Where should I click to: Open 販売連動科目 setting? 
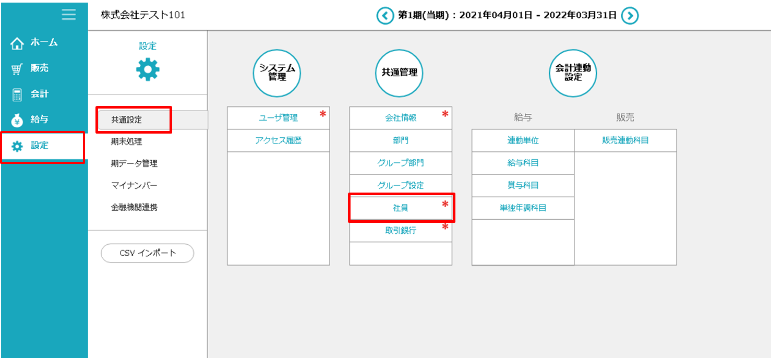coord(625,140)
